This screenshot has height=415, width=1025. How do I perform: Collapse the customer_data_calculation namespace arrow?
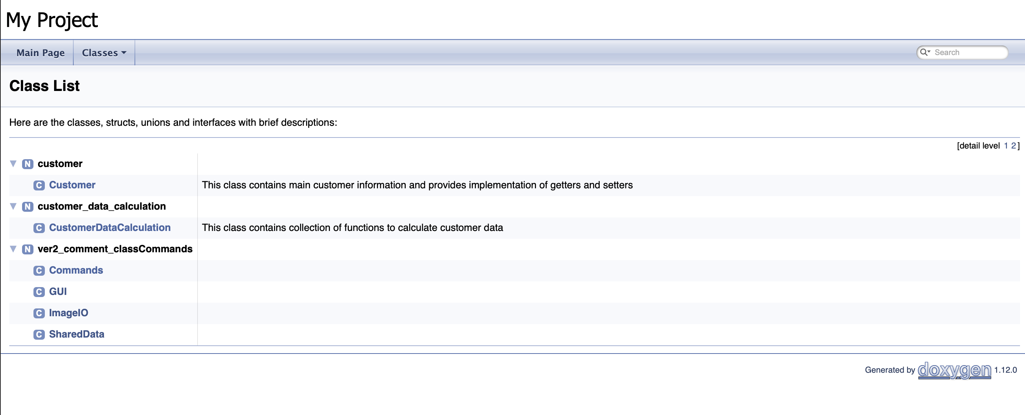tap(13, 206)
